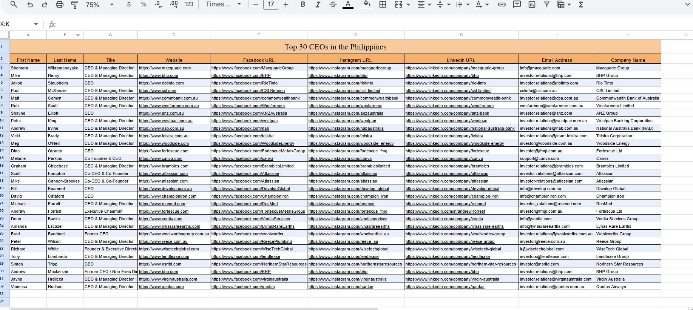Click the font size input field
The width and height of the screenshot is (693, 310).
[x=271, y=5]
